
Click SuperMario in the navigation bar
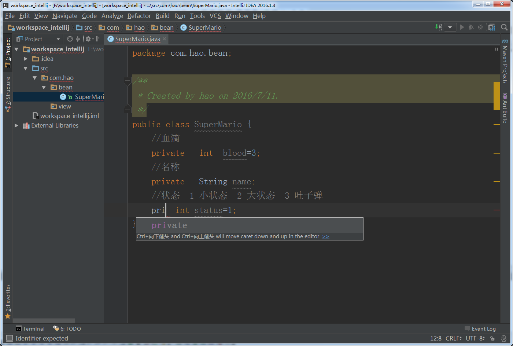pyautogui.click(x=201, y=27)
